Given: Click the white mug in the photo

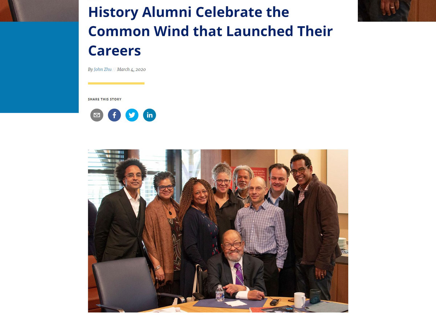Looking at the screenshot, I should 300,300.
